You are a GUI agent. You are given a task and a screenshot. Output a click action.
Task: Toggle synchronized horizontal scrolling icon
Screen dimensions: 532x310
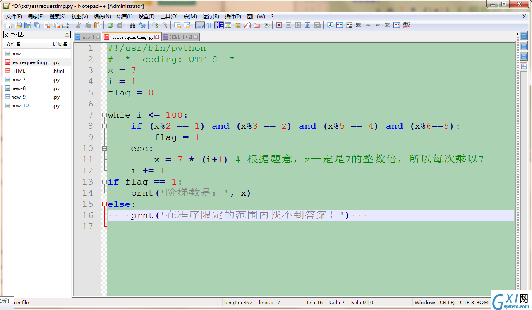[x=187, y=25]
